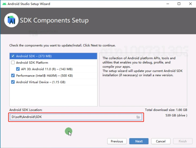Select Performance (Intel HAXM) row text

point(44,76)
